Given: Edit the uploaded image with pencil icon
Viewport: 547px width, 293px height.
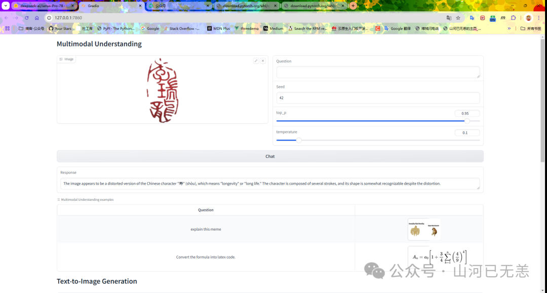Looking at the screenshot, I should (256, 61).
